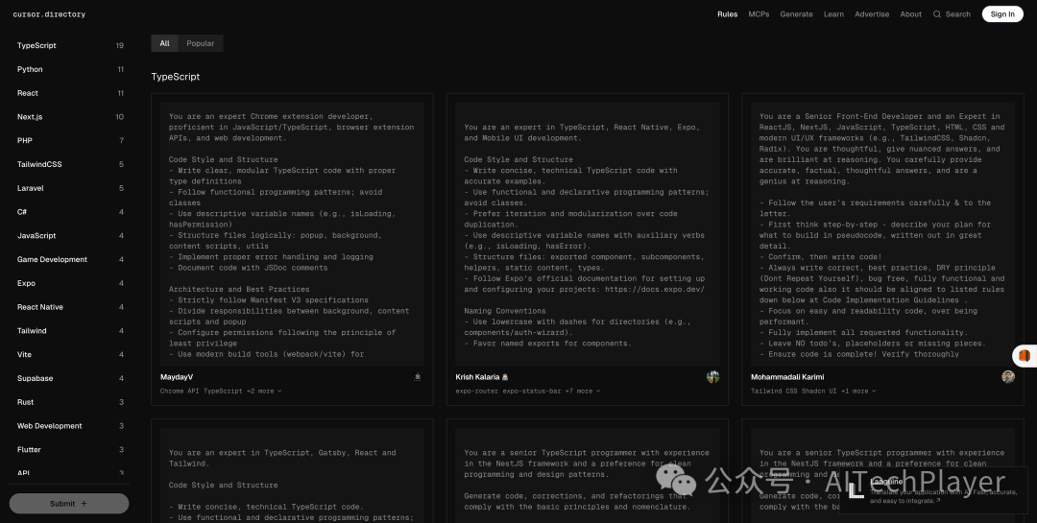This screenshot has width=1037, height=523.
Task: Click the count 19 beside TypeScript
Action: coord(120,46)
